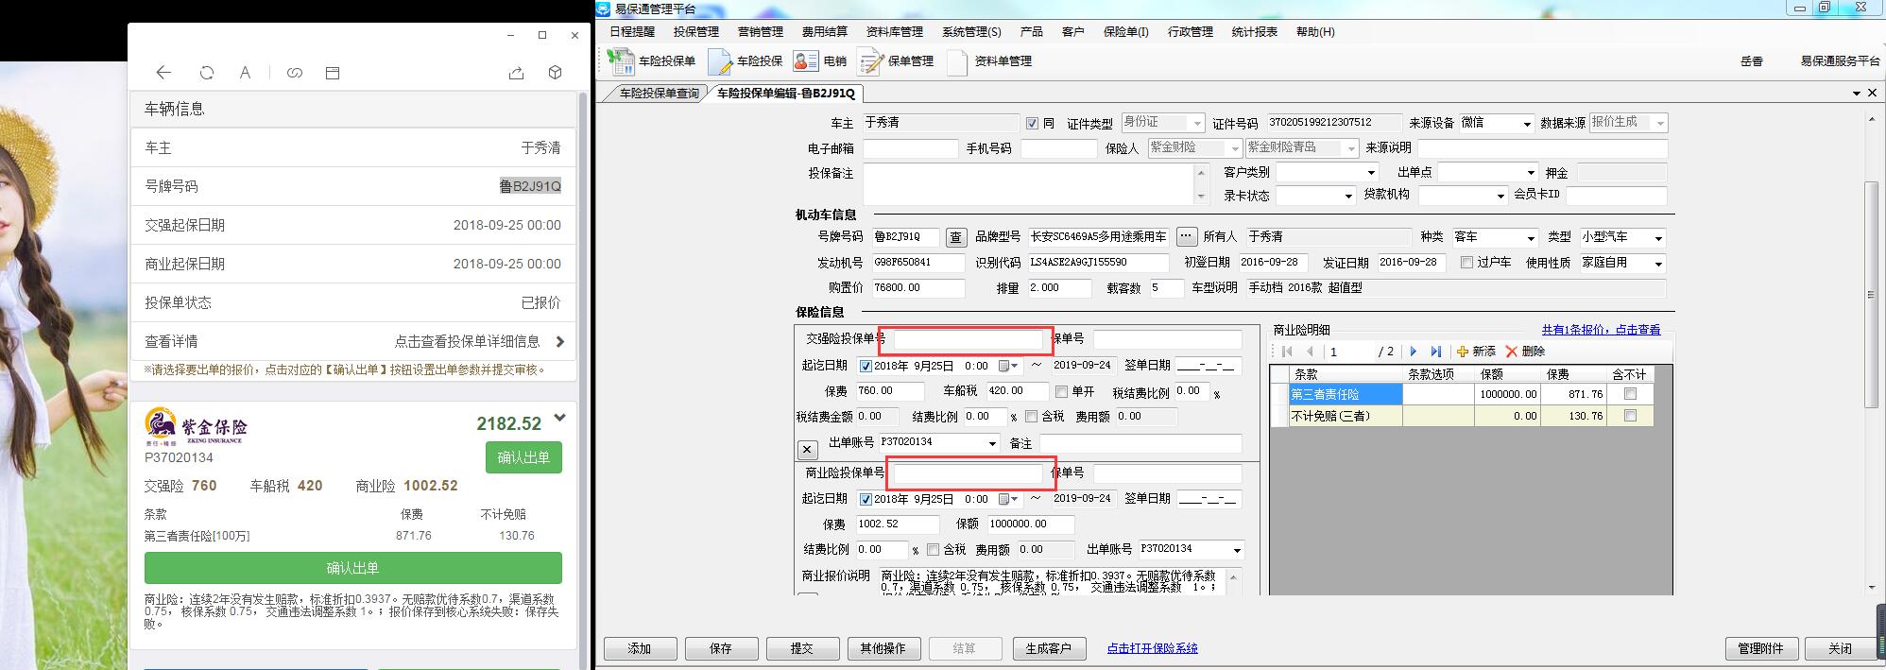The height and width of the screenshot is (670, 1886).
Task: Toggle 含不计 checkbox for 第三者责任险 row
Action: click(x=1630, y=394)
